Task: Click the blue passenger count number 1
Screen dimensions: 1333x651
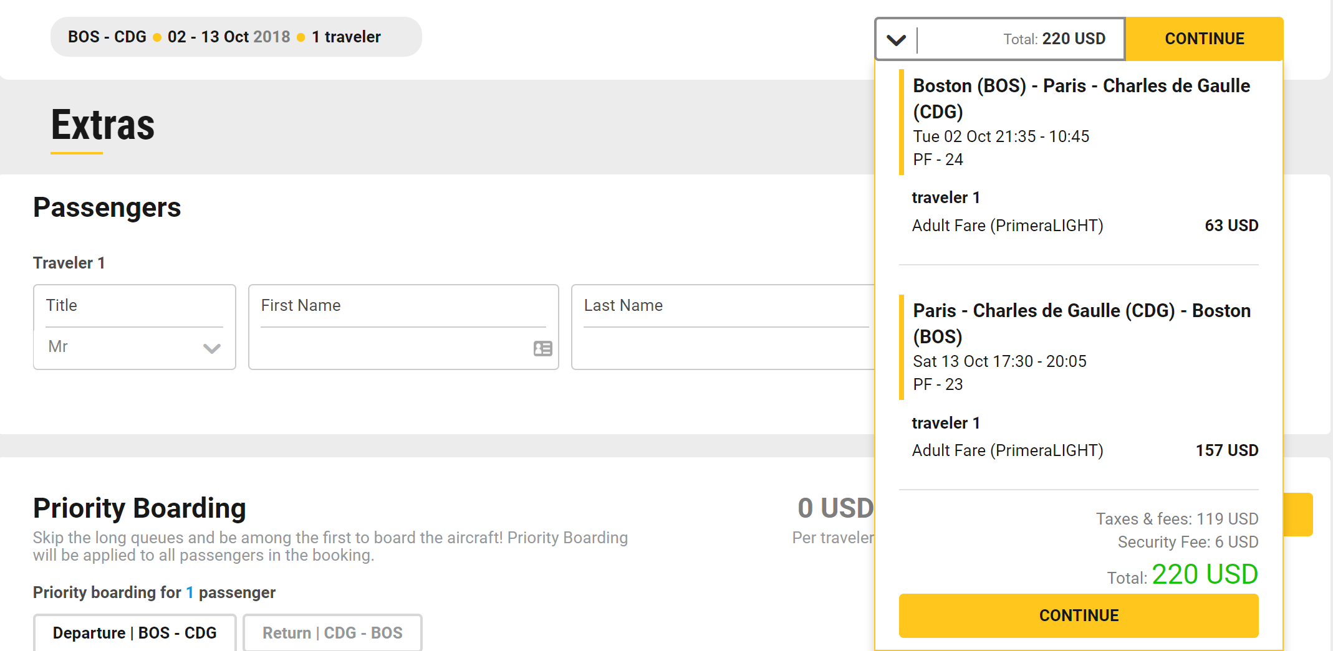Action: (190, 592)
